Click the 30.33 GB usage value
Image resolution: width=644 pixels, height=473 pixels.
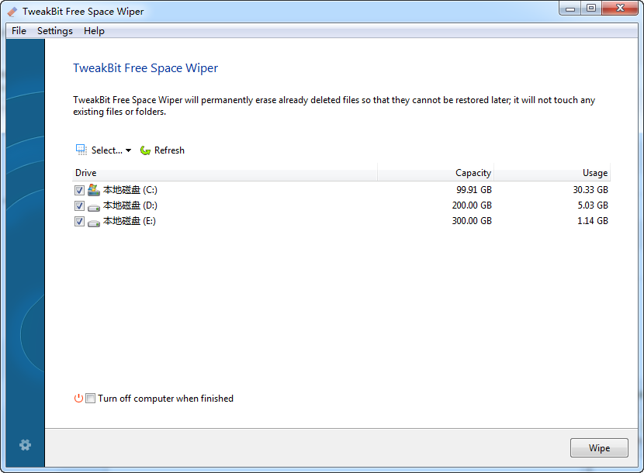click(590, 190)
